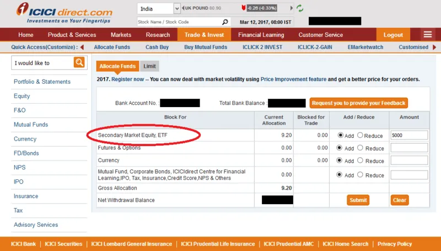The width and height of the screenshot is (441, 251).
Task: Open FD/Bonds in the sidebar
Action: click(x=26, y=153)
